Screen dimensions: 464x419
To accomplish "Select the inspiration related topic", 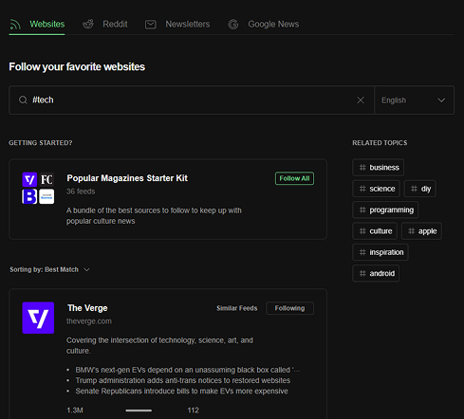I will 380,252.
